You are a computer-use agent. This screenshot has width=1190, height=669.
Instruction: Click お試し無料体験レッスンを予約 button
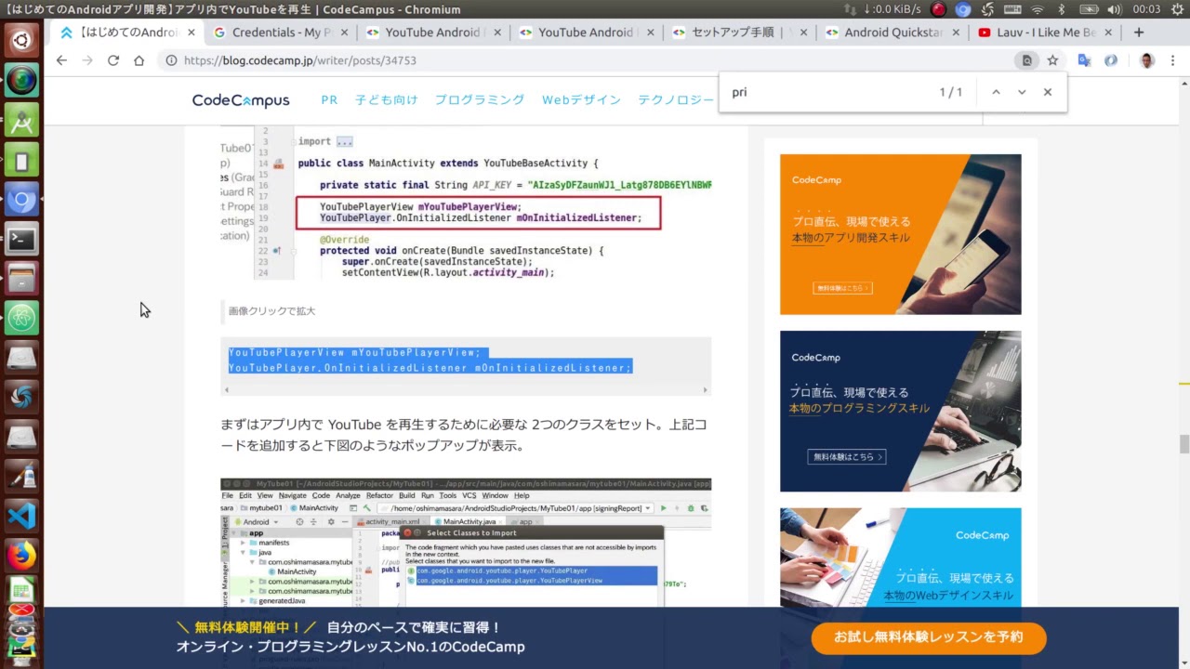pyautogui.click(x=929, y=637)
